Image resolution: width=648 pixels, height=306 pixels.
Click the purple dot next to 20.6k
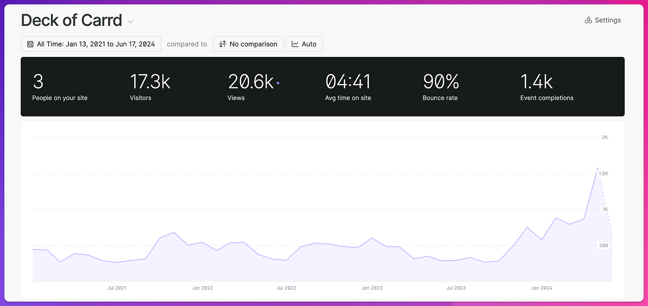(278, 83)
